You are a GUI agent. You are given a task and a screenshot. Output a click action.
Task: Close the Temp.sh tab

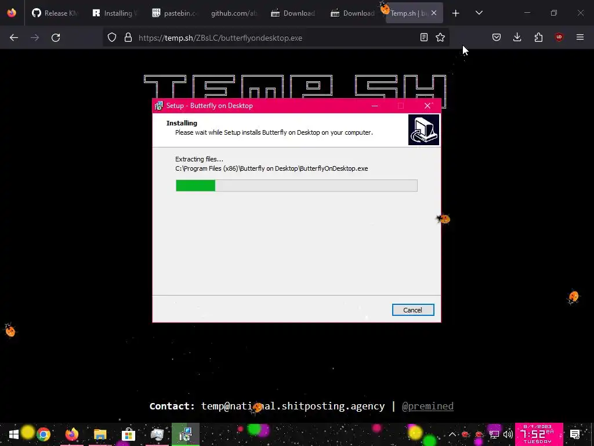tap(434, 13)
